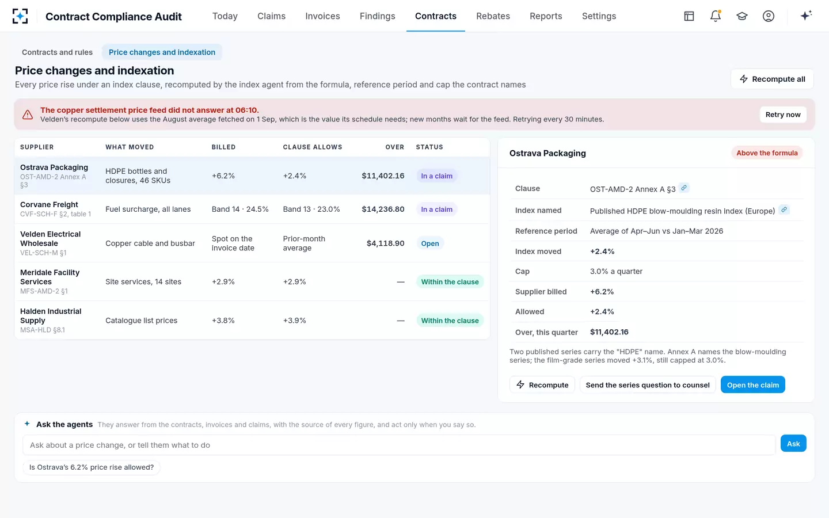Select the Halden Industrial Supply row
The height and width of the screenshot is (518, 829).
(x=252, y=320)
